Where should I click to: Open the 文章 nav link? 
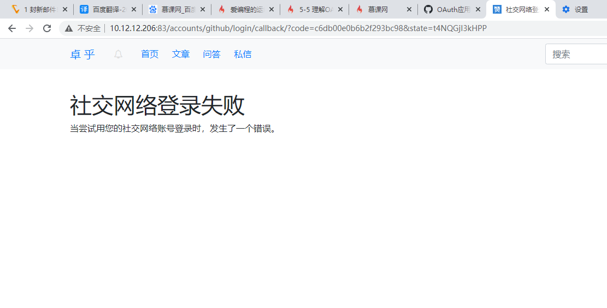tap(181, 54)
